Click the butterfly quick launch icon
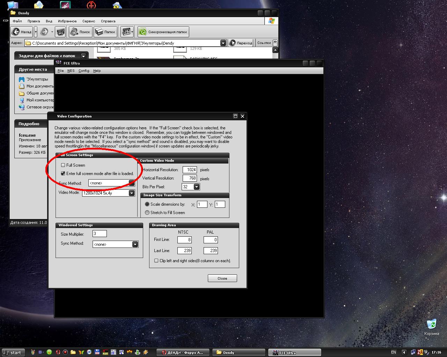This screenshot has height=357, width=447. pyautogui.click(x=81, y=352)
